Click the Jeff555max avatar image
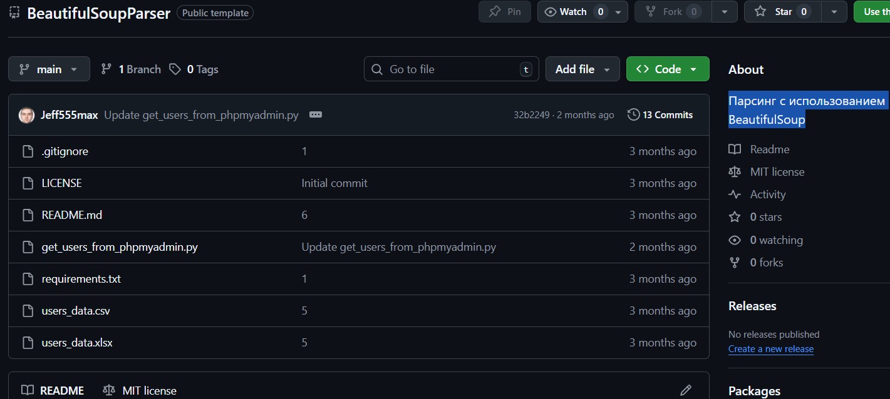The width and height of the screenshot is (890, 399). click(26, 115)
